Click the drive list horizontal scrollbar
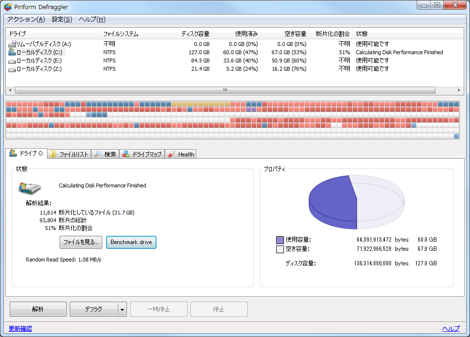 224,90
